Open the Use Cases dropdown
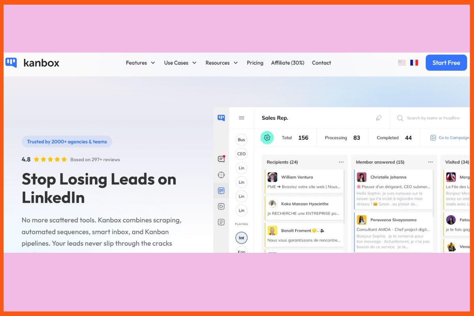This screenshot has width=474, height=316. 180,63
